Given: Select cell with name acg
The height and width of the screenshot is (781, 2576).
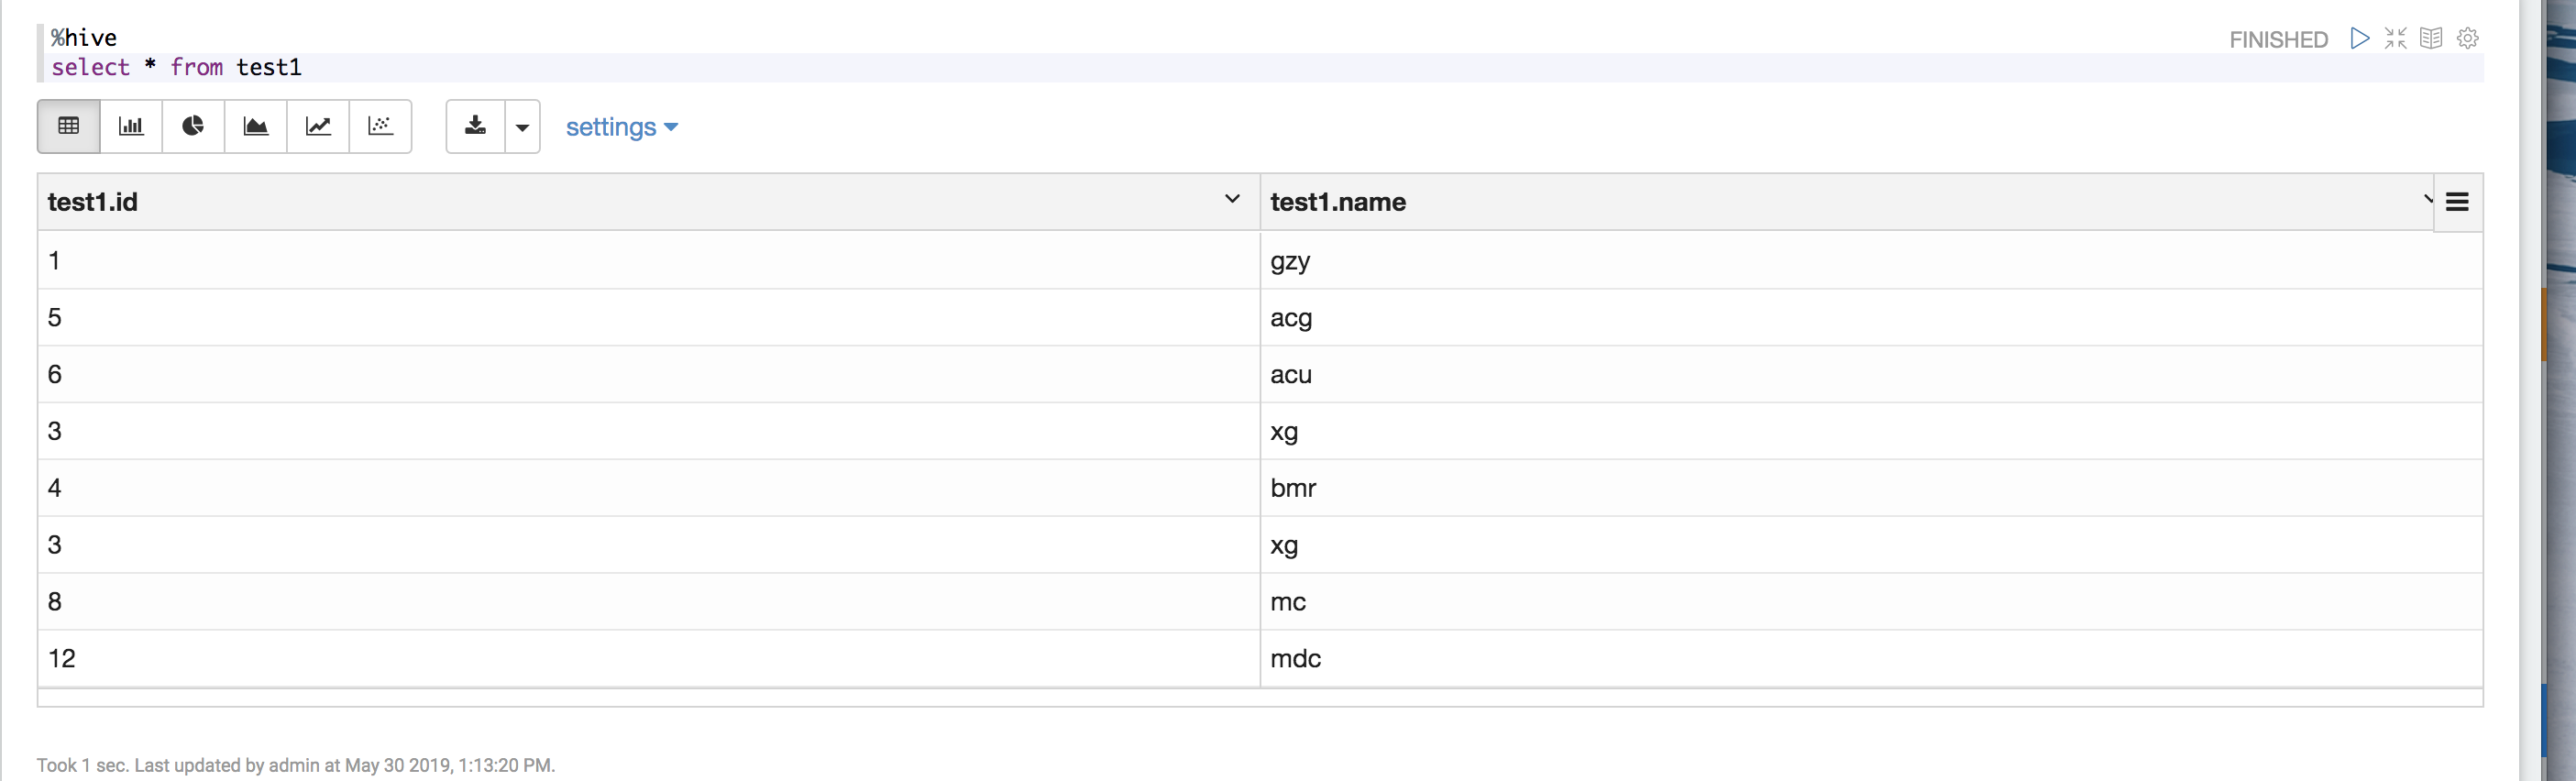Looking at the screenshot, I should pos(1871,317).
